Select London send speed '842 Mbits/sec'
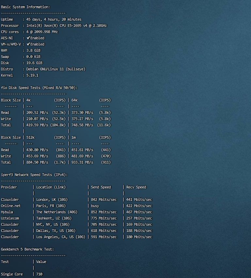Image resolution: width=251 pixels, height=278 pixels. click(104, 200)
